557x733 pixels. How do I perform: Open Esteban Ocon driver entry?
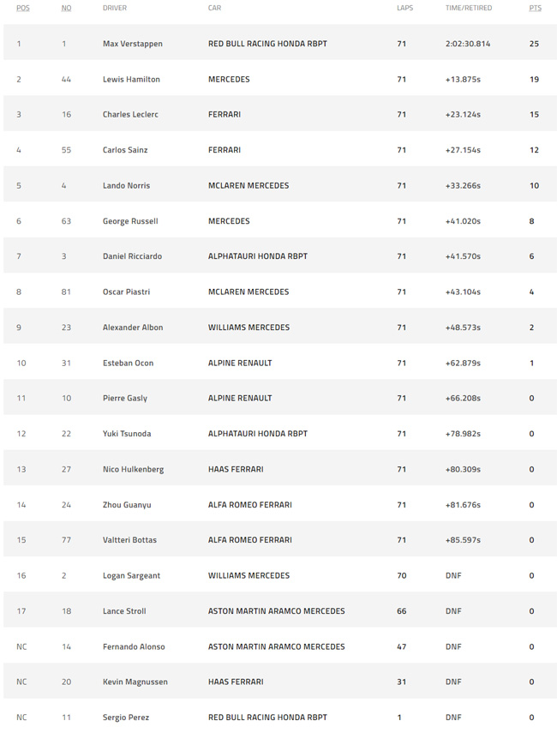(x=128, y=363)
